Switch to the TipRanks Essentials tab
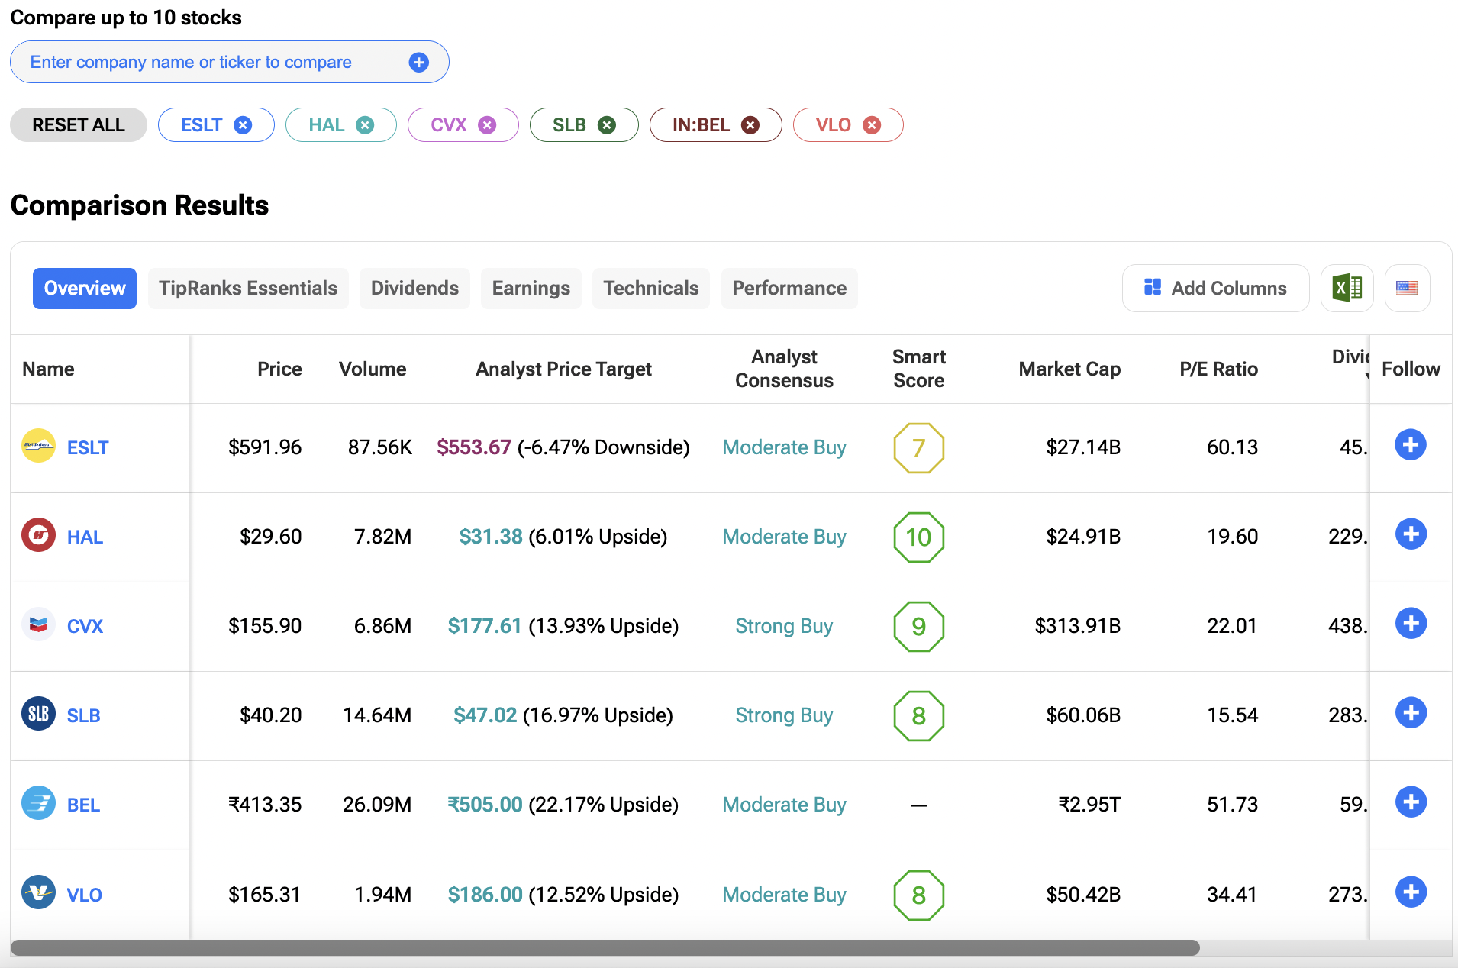The width and height of the screenshot is (1458, 968). 248,289
